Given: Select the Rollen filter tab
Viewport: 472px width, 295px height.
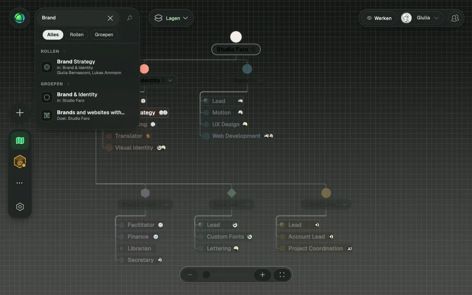Looking at the screenshot, I should pos(77,35).
